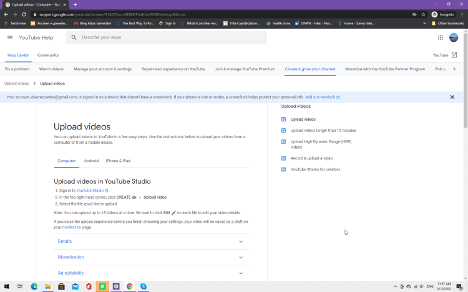Screen dimensions: 468x292
Task: Select the Help Center tab
Action: pyautogui.click(x=18, y=55)
